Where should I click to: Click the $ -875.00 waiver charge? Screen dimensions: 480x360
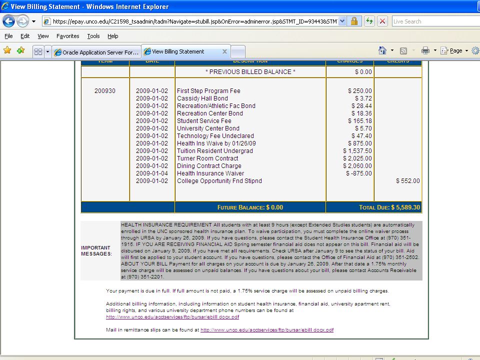click(x=359, y=173)
